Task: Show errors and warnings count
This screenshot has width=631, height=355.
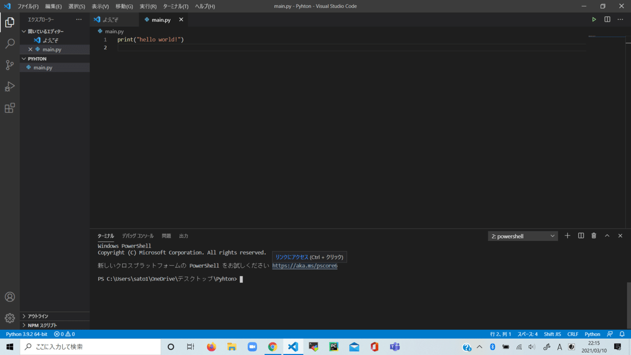Action: click(64, 334)
